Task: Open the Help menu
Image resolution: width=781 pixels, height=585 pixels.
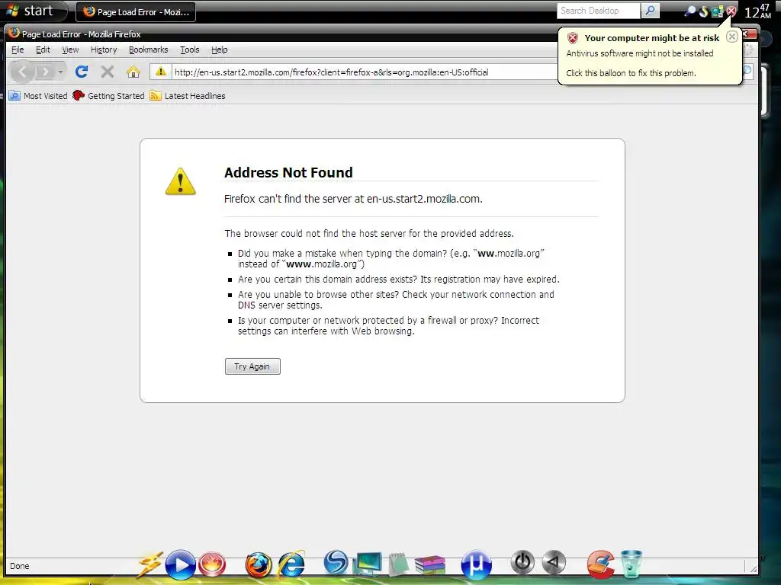Action: [x=219, y=50]
